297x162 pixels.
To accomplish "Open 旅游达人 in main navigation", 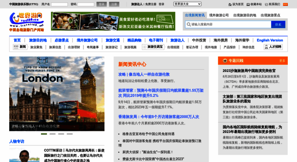I will click(x=177, y=40).
